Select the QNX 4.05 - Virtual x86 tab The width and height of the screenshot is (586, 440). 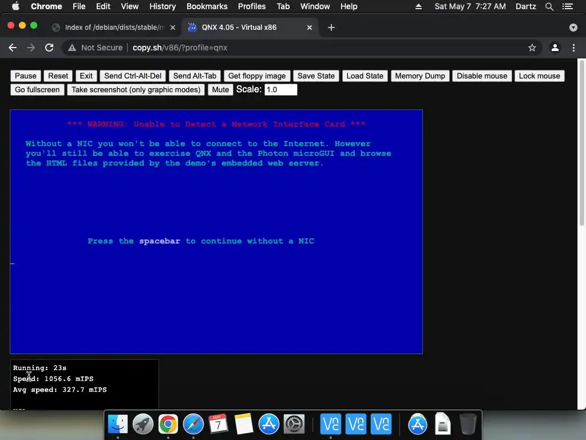tap(251, 27)
